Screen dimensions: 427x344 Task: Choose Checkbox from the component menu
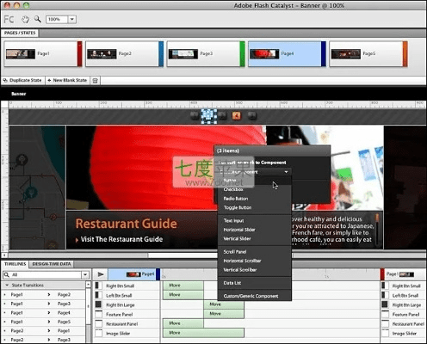(x=255, y=189)
